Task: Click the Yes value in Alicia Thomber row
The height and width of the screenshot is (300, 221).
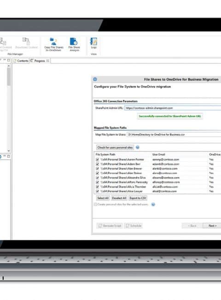Action: (x=211, y=187)
